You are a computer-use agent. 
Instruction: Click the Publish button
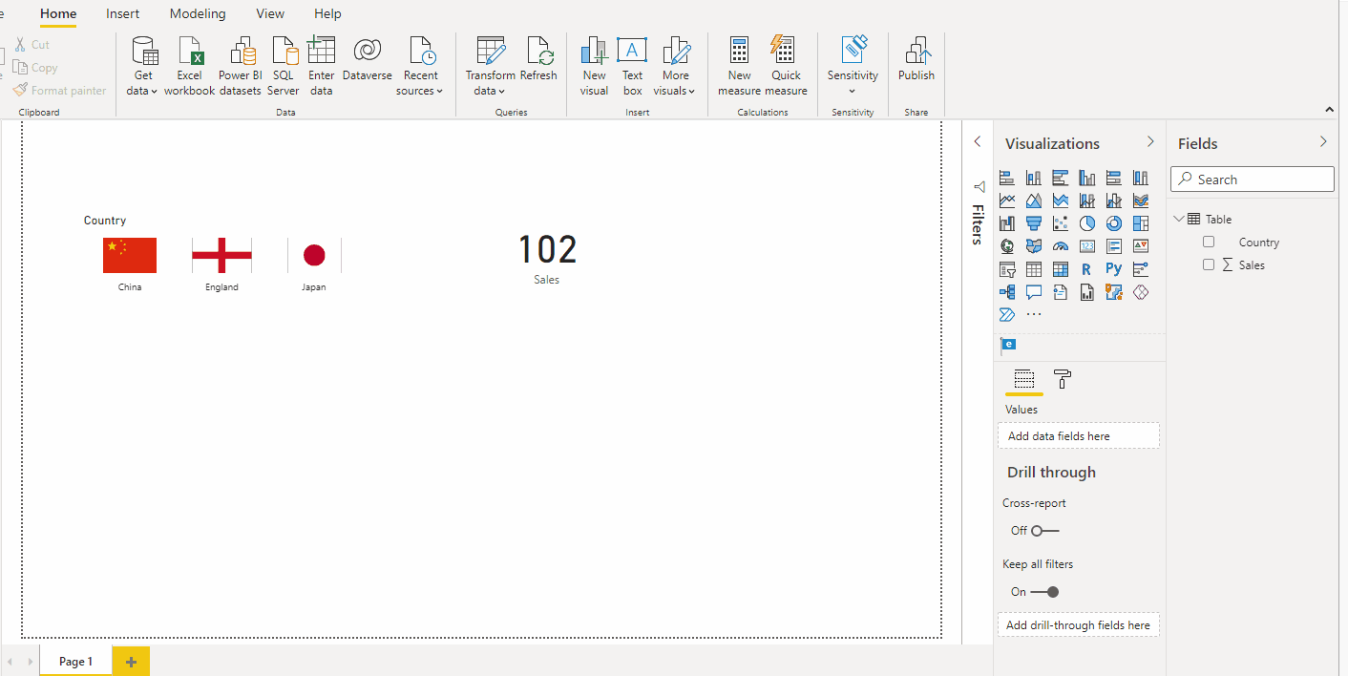pyautogui.click(x=916, y=61)
